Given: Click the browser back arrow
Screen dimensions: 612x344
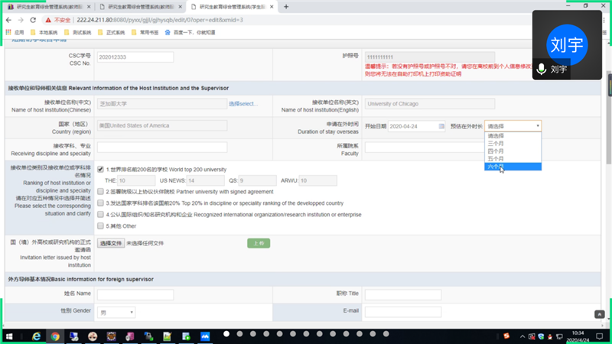Looking at the screenshot, I should (8, 20).
